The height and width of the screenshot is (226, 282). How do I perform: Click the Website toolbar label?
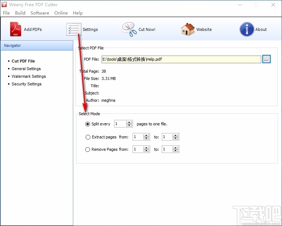[204, 29]
